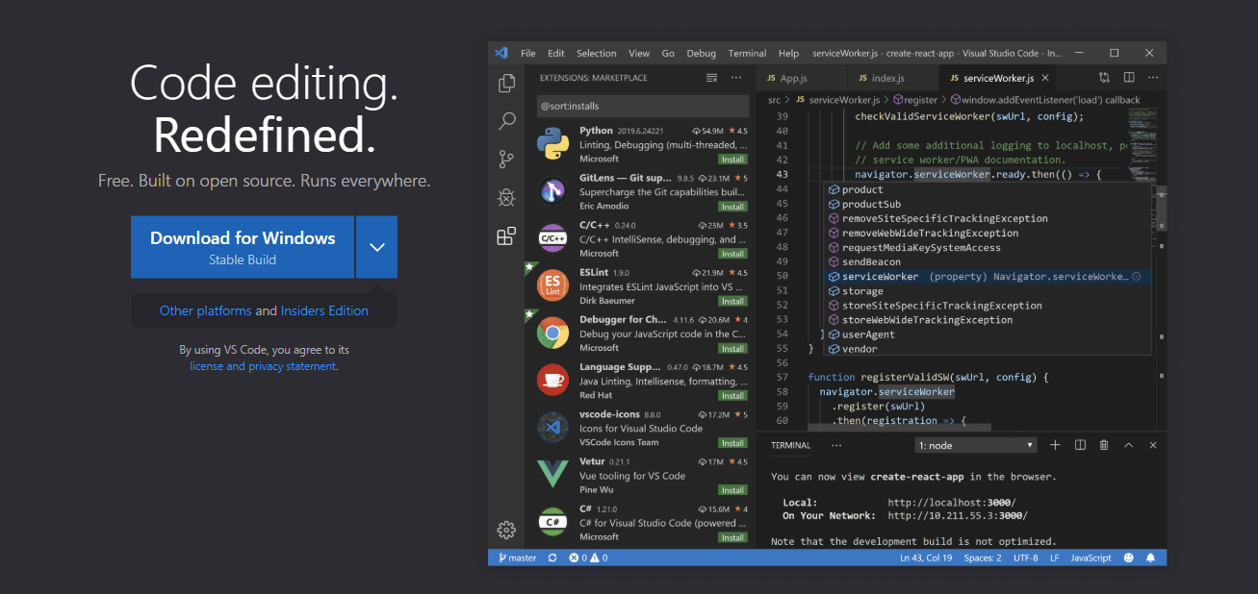Close the serviceWorker.js tab
Screen dimensions: 1258x594
click(x=1045, y=79)
